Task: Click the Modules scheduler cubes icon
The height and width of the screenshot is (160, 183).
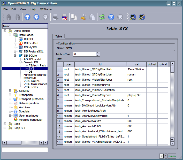Action: [16, 120]
